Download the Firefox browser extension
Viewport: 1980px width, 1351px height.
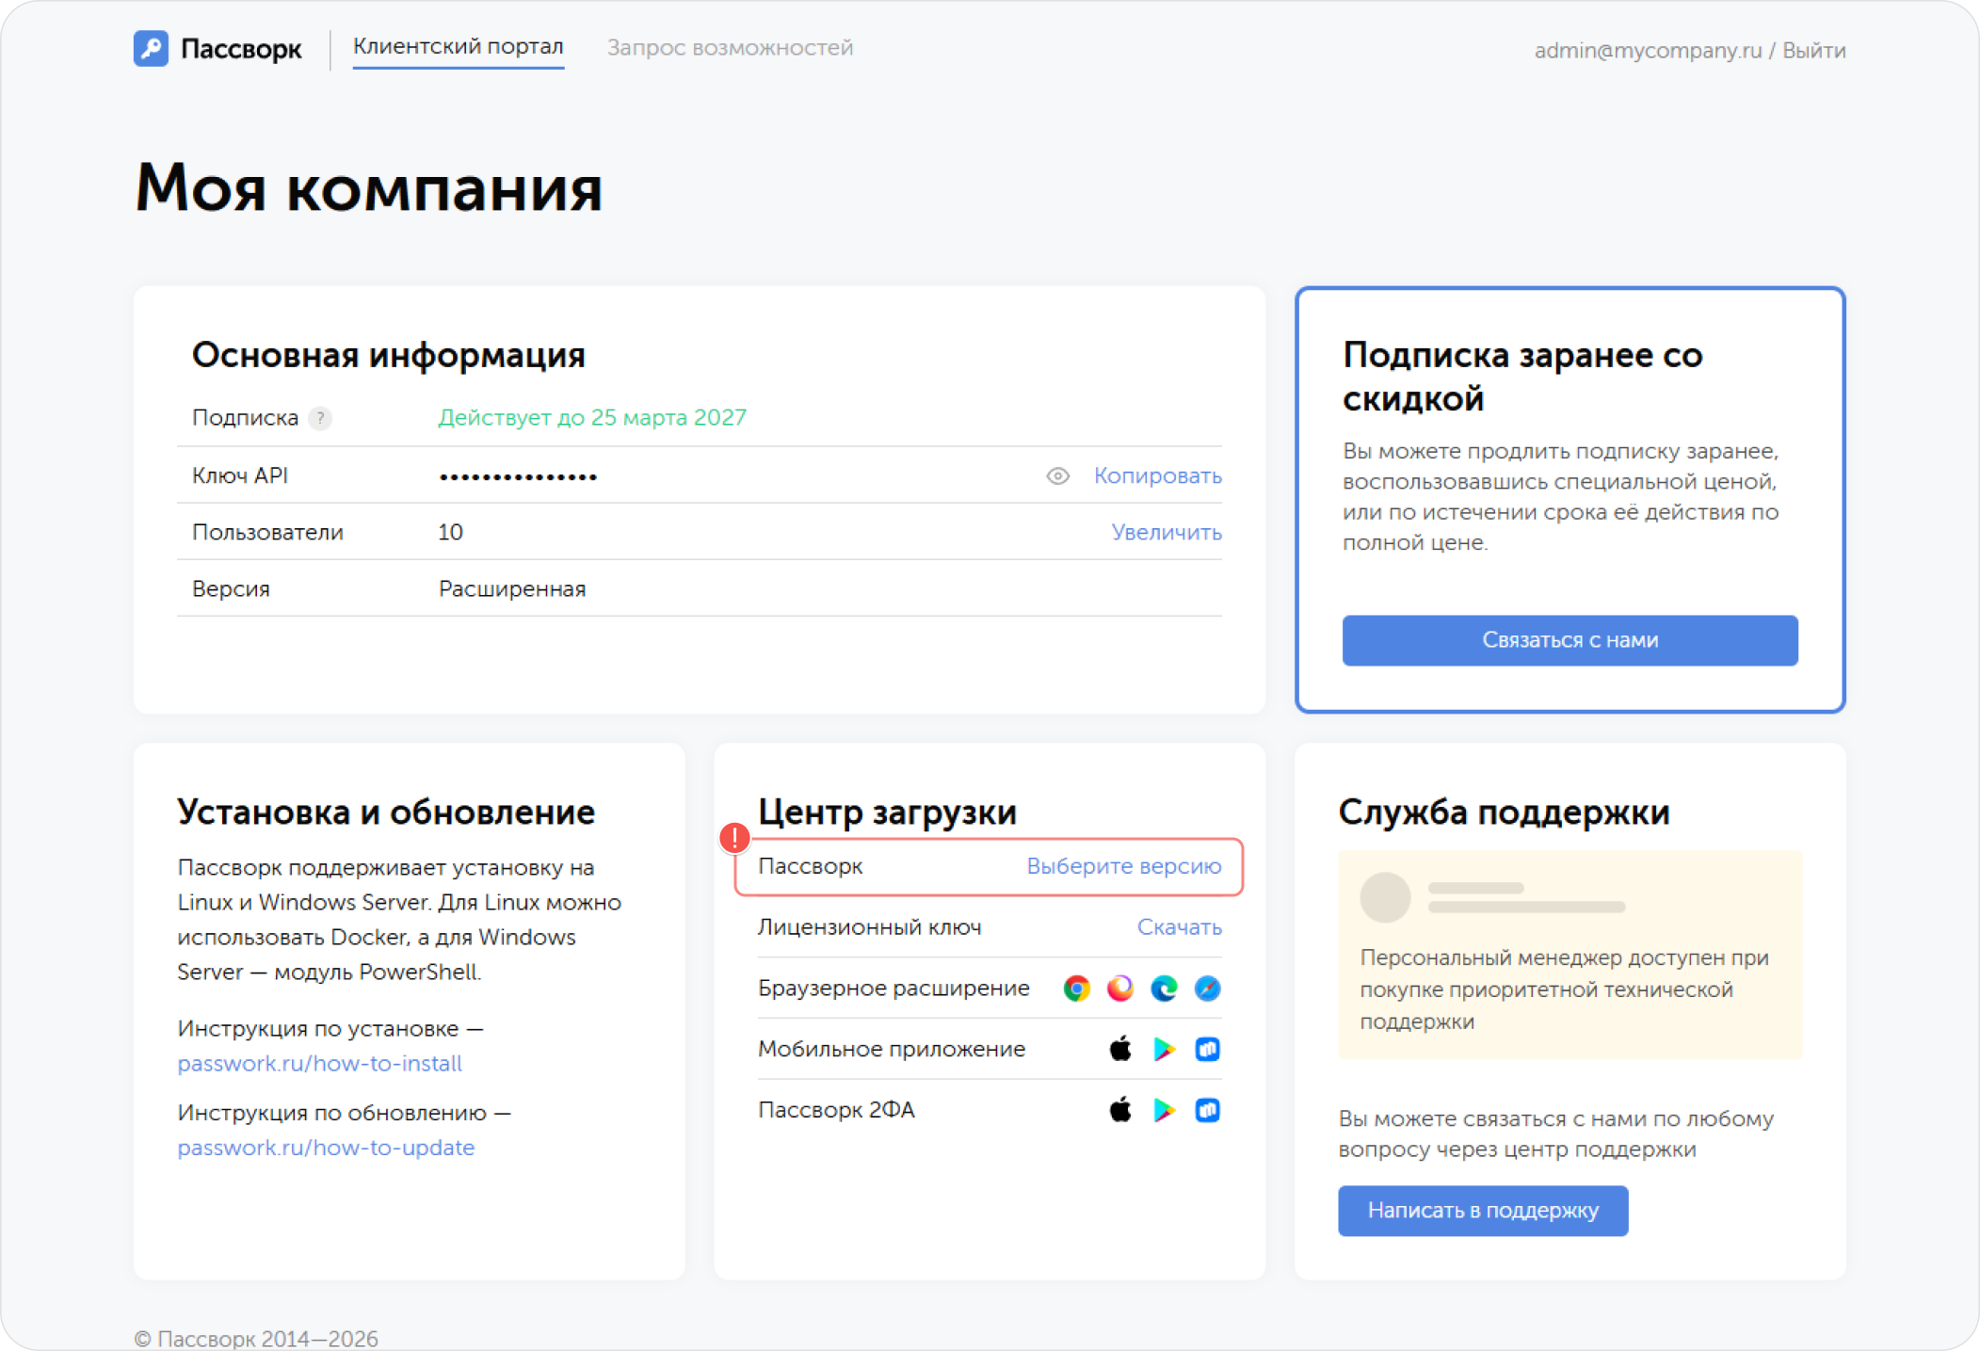(1119, 988)
